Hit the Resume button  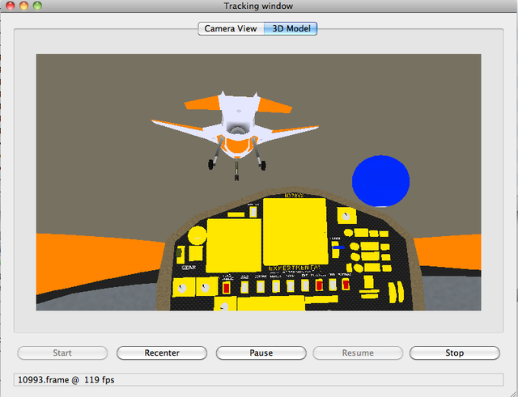358,353
